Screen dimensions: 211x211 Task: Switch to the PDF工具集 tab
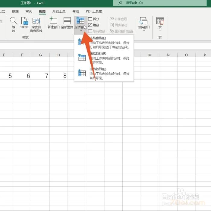click(x=94, y=11)
